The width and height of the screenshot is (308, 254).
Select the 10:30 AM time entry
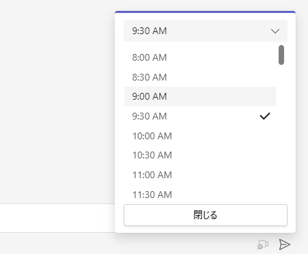point(200,155)
